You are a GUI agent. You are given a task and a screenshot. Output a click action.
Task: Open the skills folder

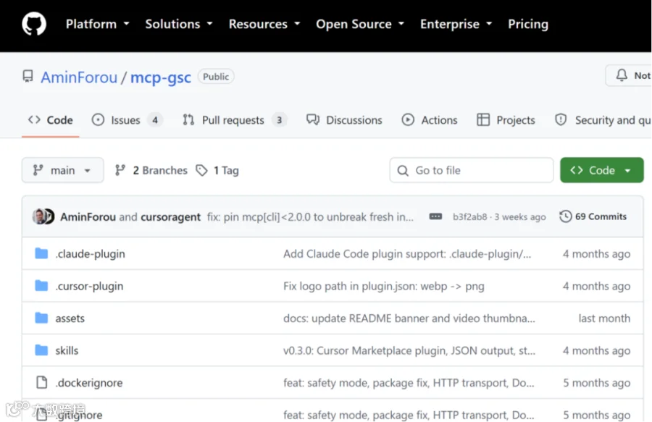tap(67, 350)
